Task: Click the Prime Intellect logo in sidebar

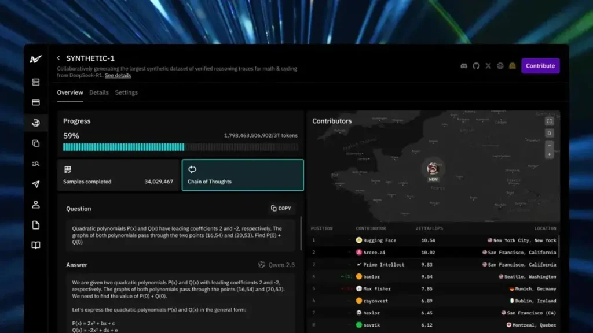Action: (35, 59)
